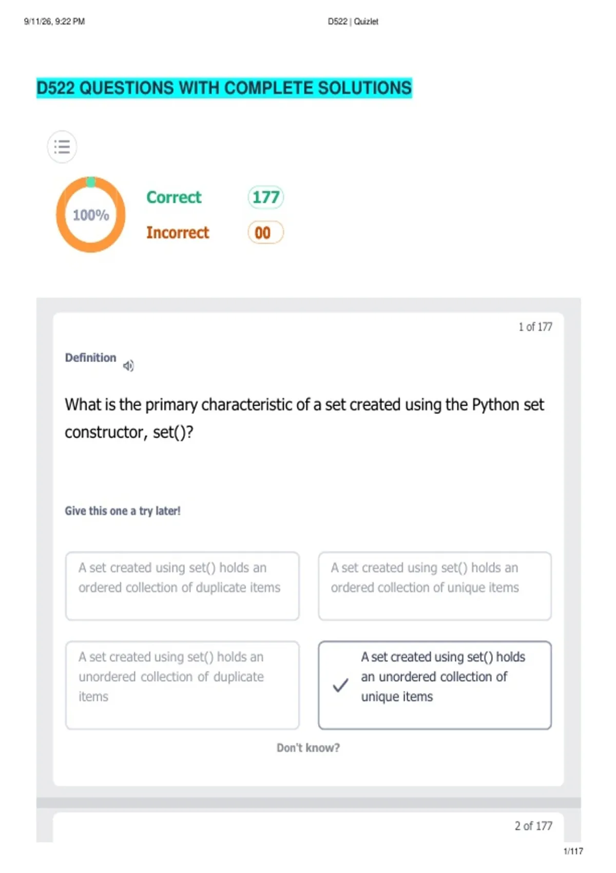Click the 'Give this one a try later!' text
Screen dimensions: 616x873
coord(123,511)
